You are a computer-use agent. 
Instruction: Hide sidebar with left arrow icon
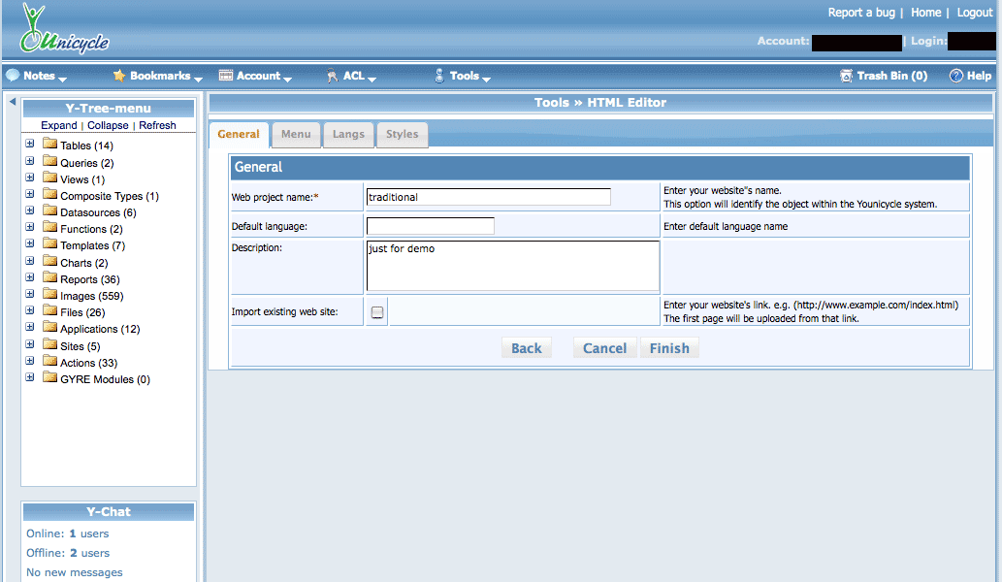coord(12,101)
